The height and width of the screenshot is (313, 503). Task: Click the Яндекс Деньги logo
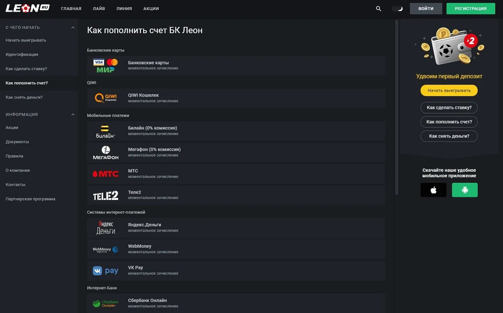tap(105, 228)
